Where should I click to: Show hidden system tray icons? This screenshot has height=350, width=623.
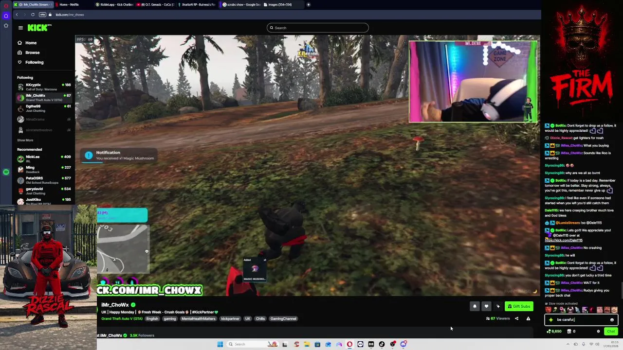[x=568, y=344]
